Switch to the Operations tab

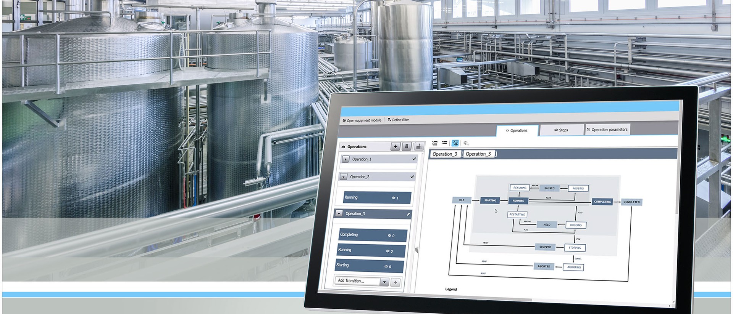517,130
